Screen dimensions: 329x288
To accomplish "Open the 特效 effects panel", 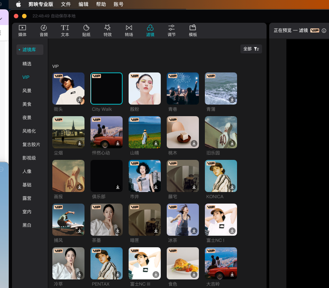I will [108, 31].
